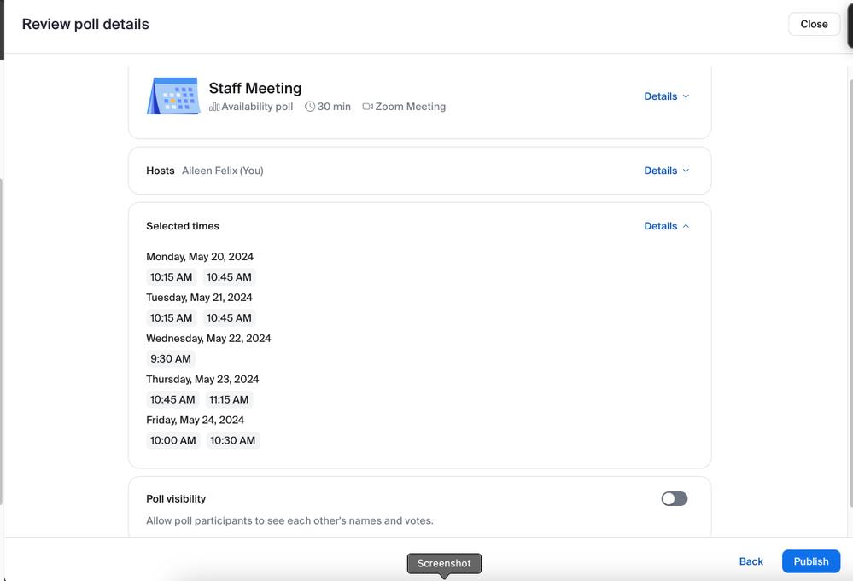
Task: Expand Details next to Hosts
Action: coord(667,171)
